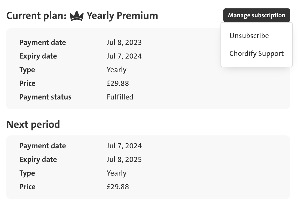
Task: Click the Payment date label under Next period
Action: pos(43,146)
